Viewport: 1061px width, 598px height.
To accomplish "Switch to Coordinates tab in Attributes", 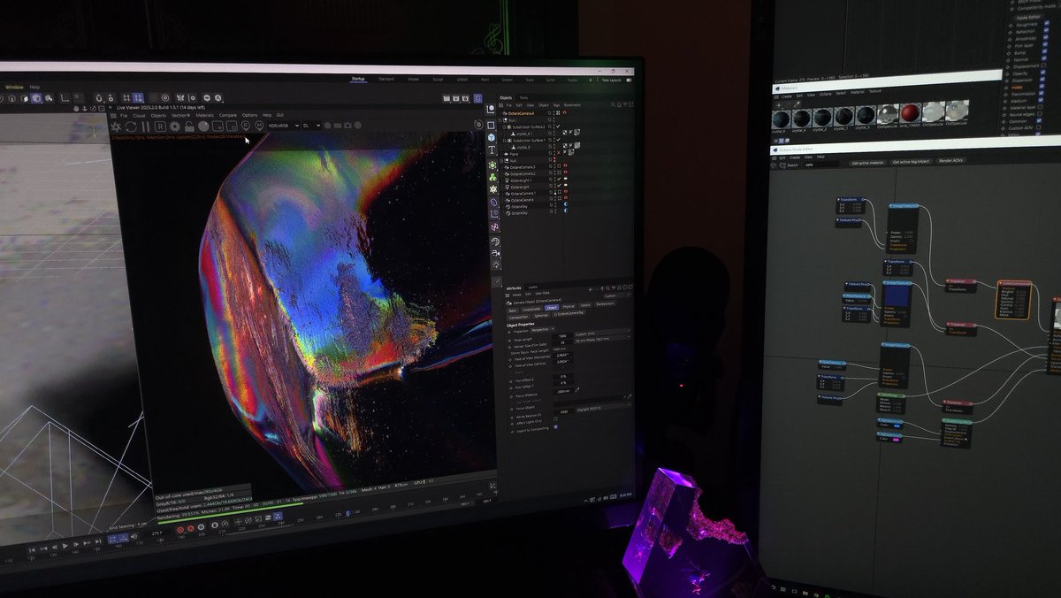I will pyautogui.click(x=532, y=310).
